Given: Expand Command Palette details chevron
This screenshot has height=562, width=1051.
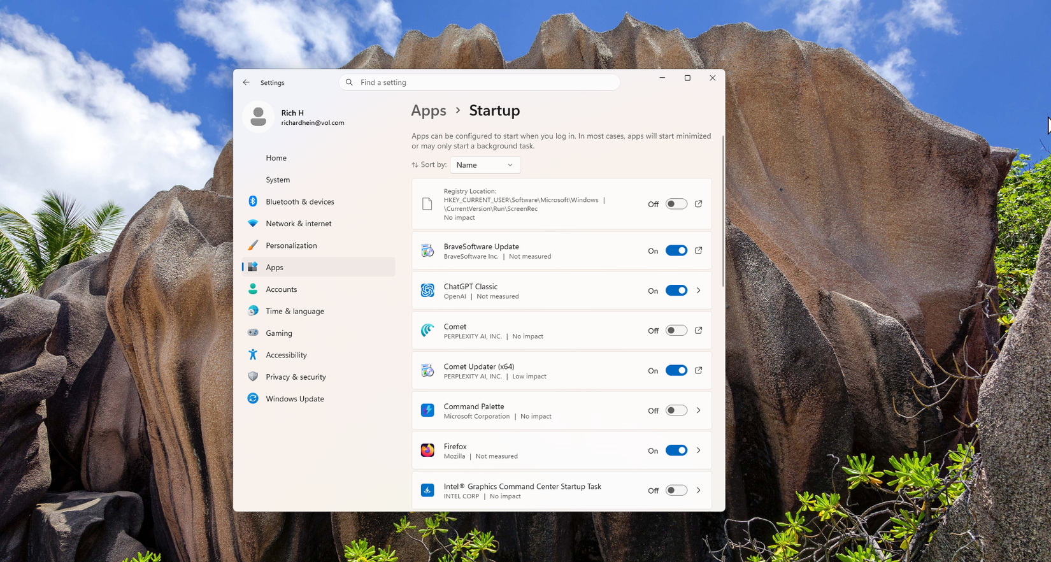Looking at the screenshot, I should click(x=699, y=410).
